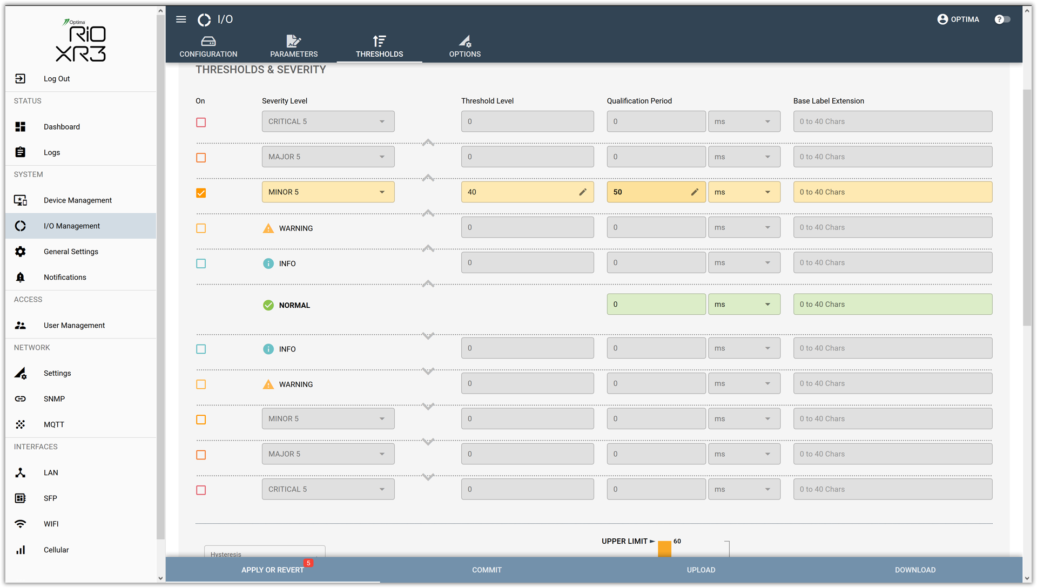Switch to the Options tab
The image size is (1037, 588).
coord(464,46)
